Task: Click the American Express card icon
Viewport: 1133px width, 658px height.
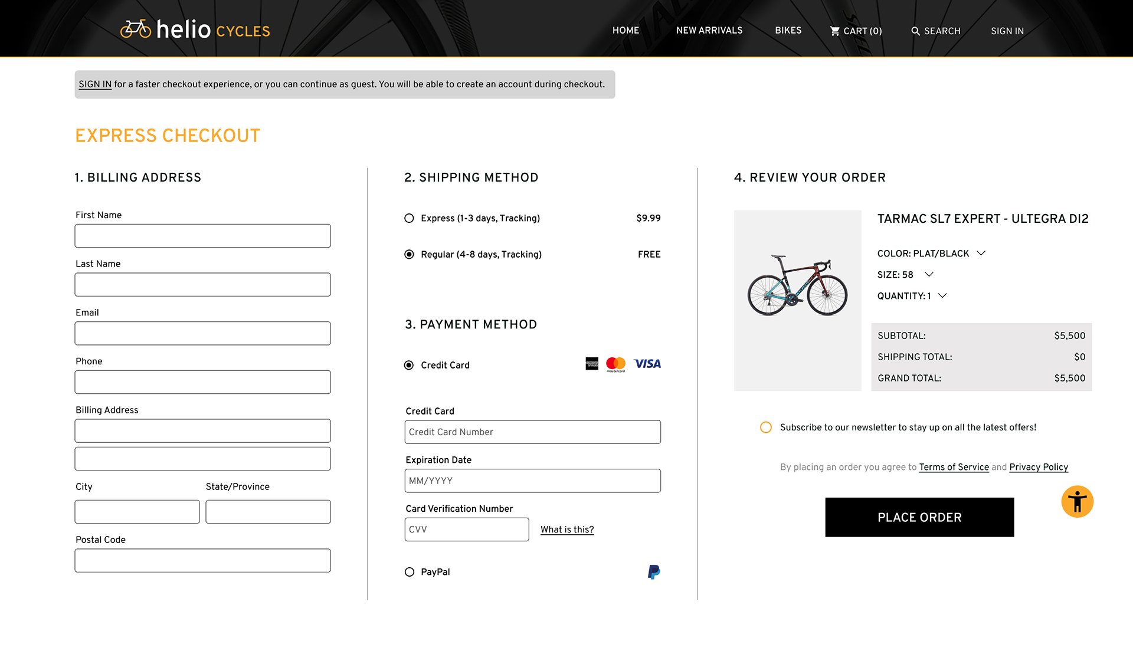Action: click(x=592, y=364)
